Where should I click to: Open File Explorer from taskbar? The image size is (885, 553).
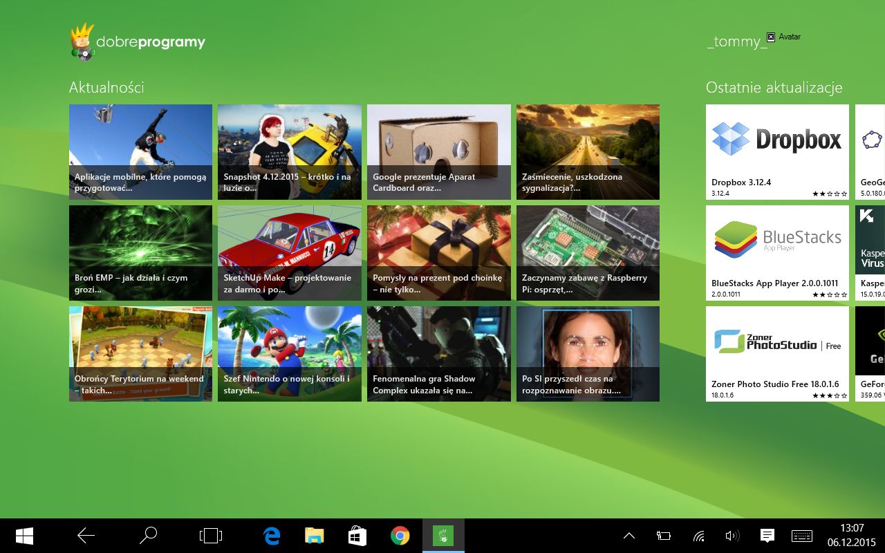[315, 536]
